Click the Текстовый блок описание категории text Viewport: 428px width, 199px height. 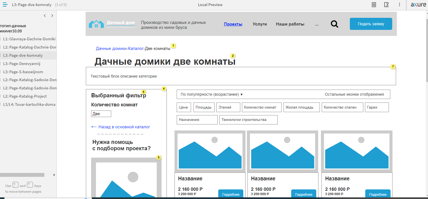[124, 76]
